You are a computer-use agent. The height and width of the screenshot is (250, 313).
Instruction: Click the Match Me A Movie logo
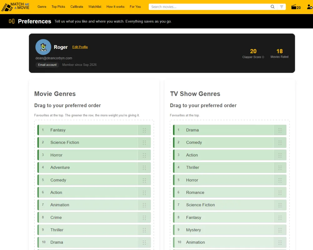[16, 7]
